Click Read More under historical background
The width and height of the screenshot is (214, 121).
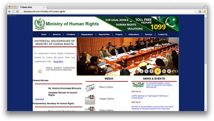click(58, 61)
